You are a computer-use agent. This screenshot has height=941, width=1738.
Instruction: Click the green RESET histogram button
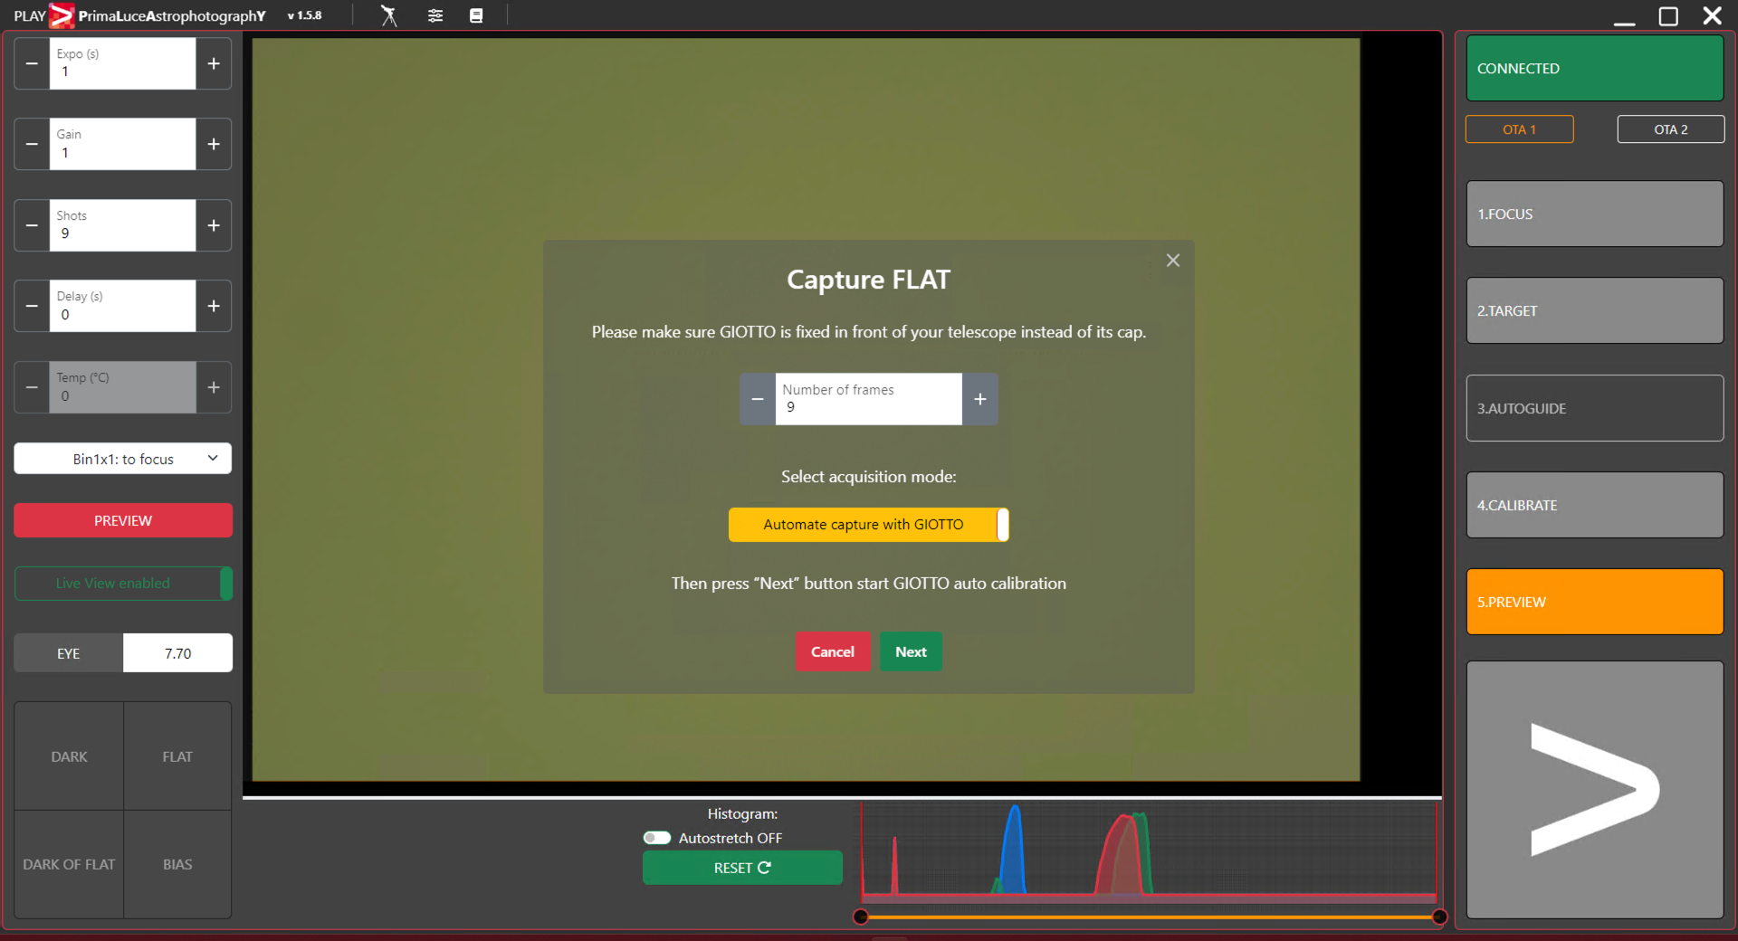click(742, 868)
